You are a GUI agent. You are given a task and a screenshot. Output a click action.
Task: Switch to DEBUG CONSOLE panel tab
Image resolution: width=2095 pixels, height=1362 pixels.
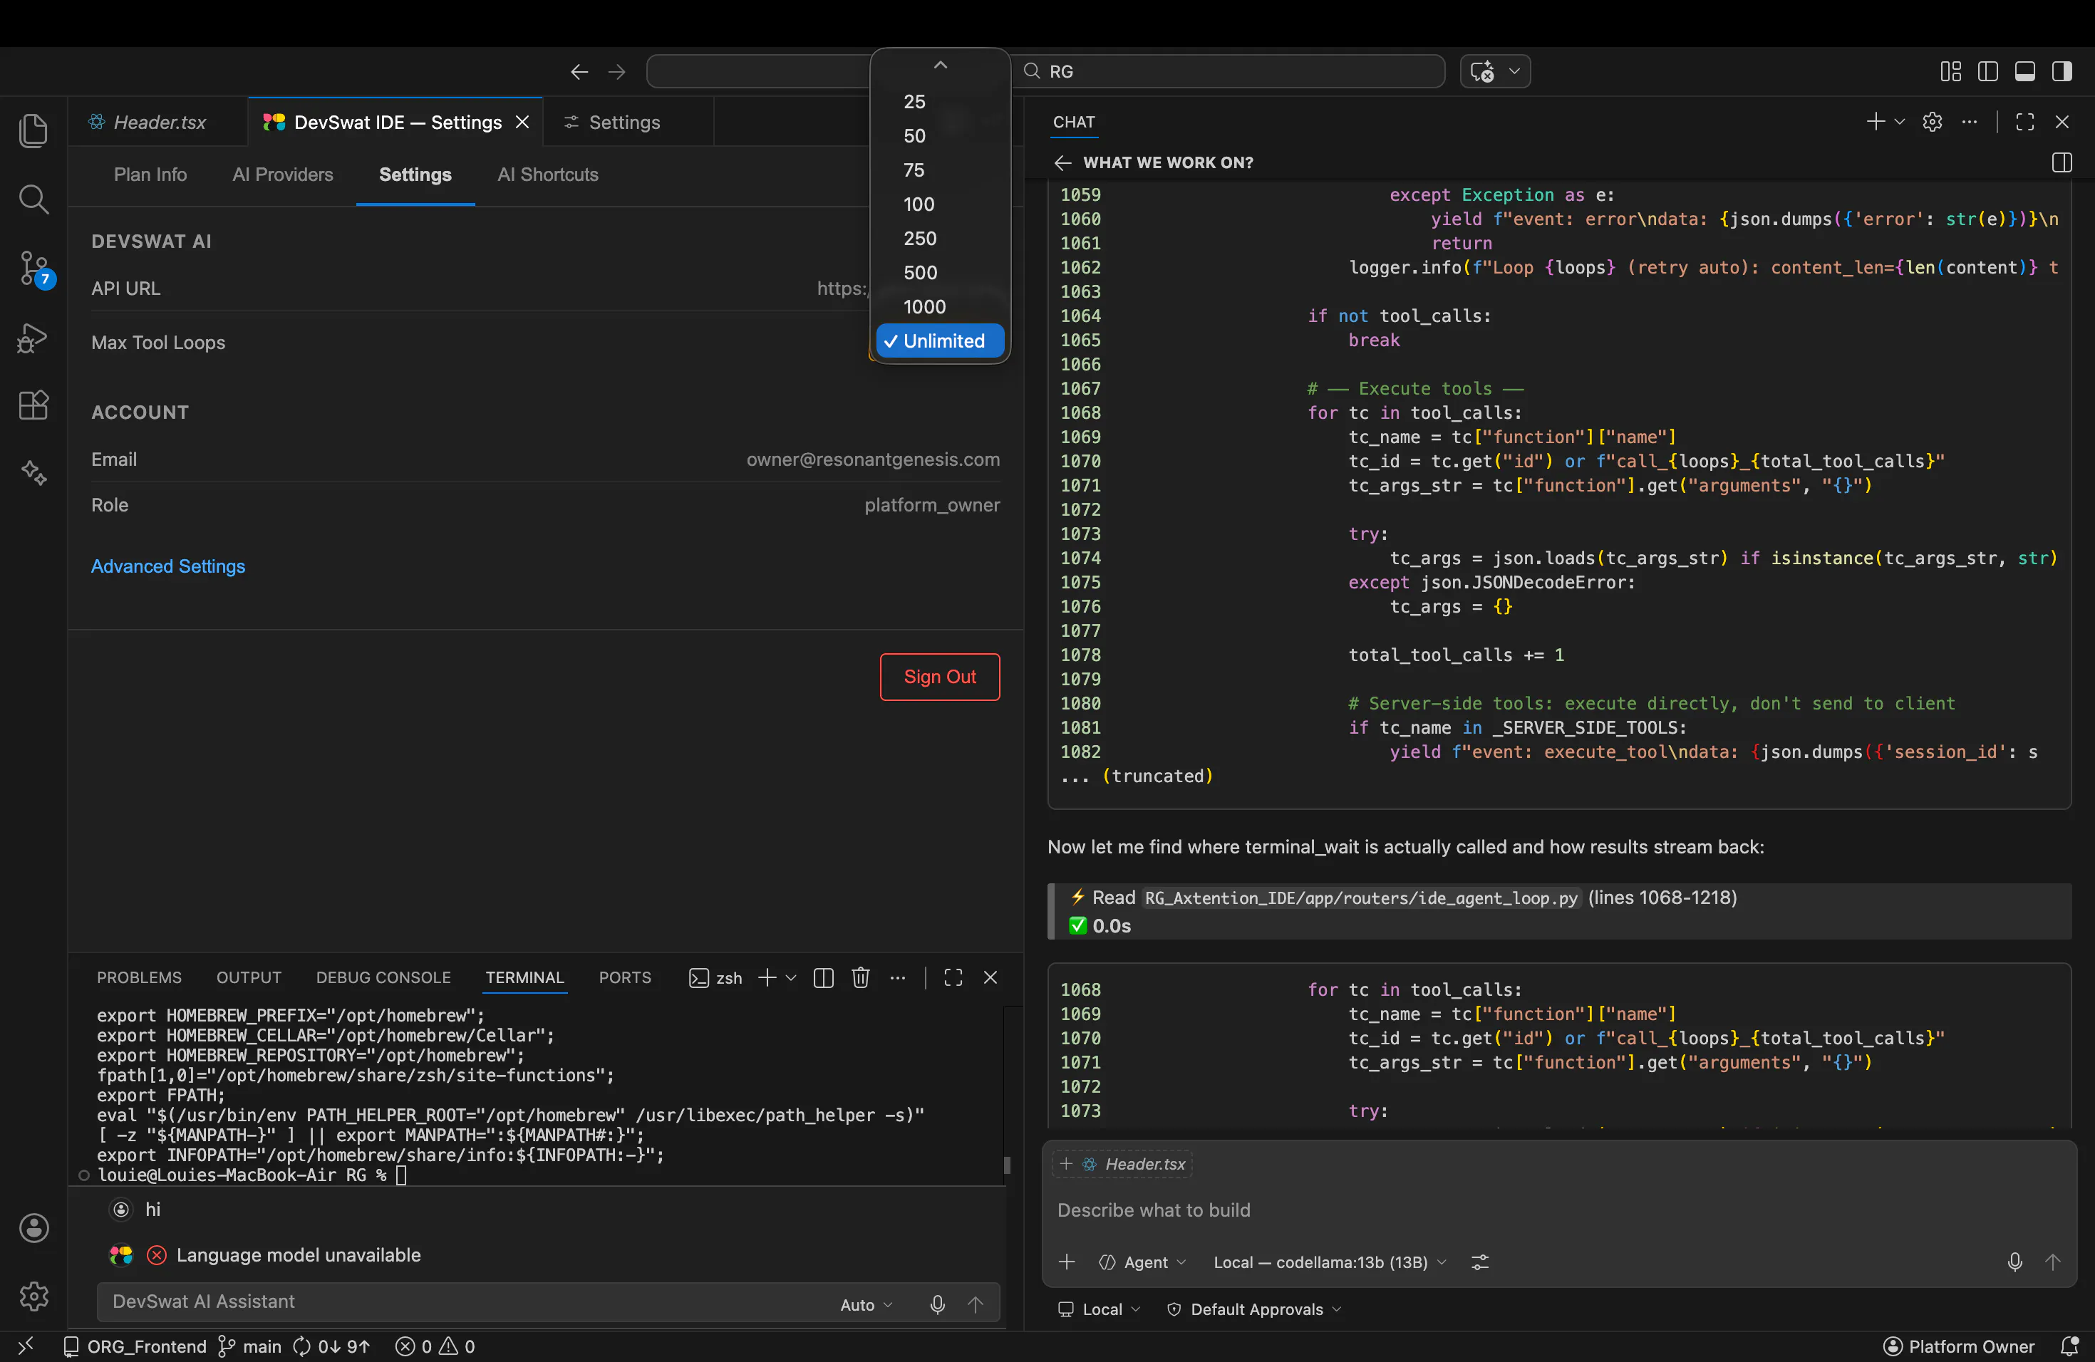(383, 977)
